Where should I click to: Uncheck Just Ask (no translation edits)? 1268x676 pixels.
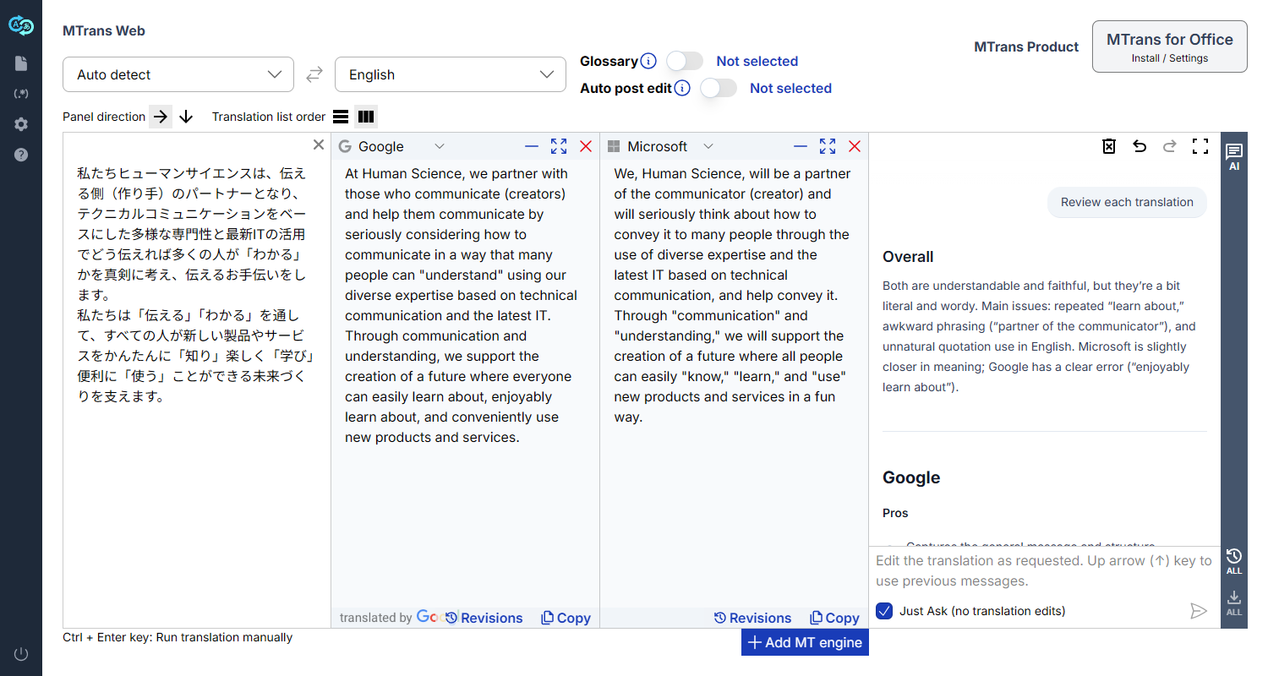coord(884,611)
